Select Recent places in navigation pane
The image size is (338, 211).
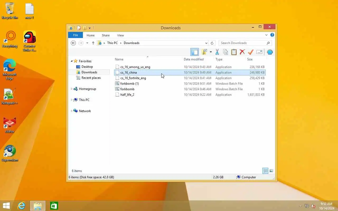(91, 78)
